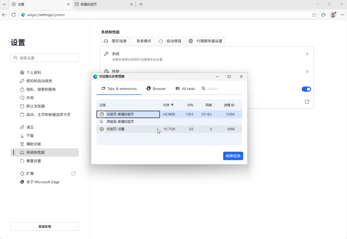Switch to the Browser tab in task manager

coord(156,89)
